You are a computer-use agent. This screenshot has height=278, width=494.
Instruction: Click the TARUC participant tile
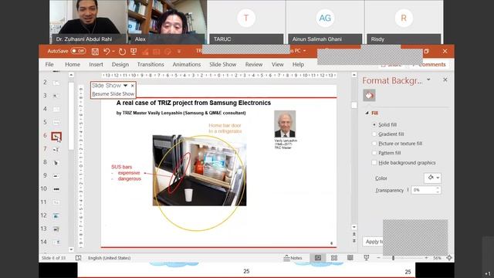coord(246,22)
